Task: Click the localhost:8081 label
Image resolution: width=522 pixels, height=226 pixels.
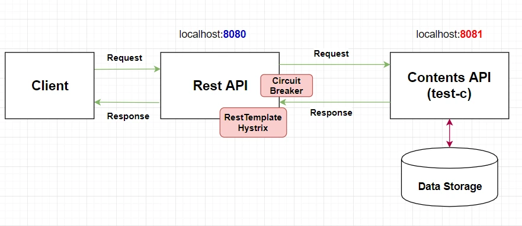Action: pos(450,34)
